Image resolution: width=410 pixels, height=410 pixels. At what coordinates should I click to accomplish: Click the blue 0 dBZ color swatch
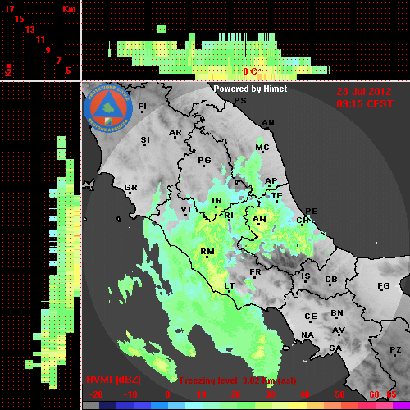click(x=160, y=405)
